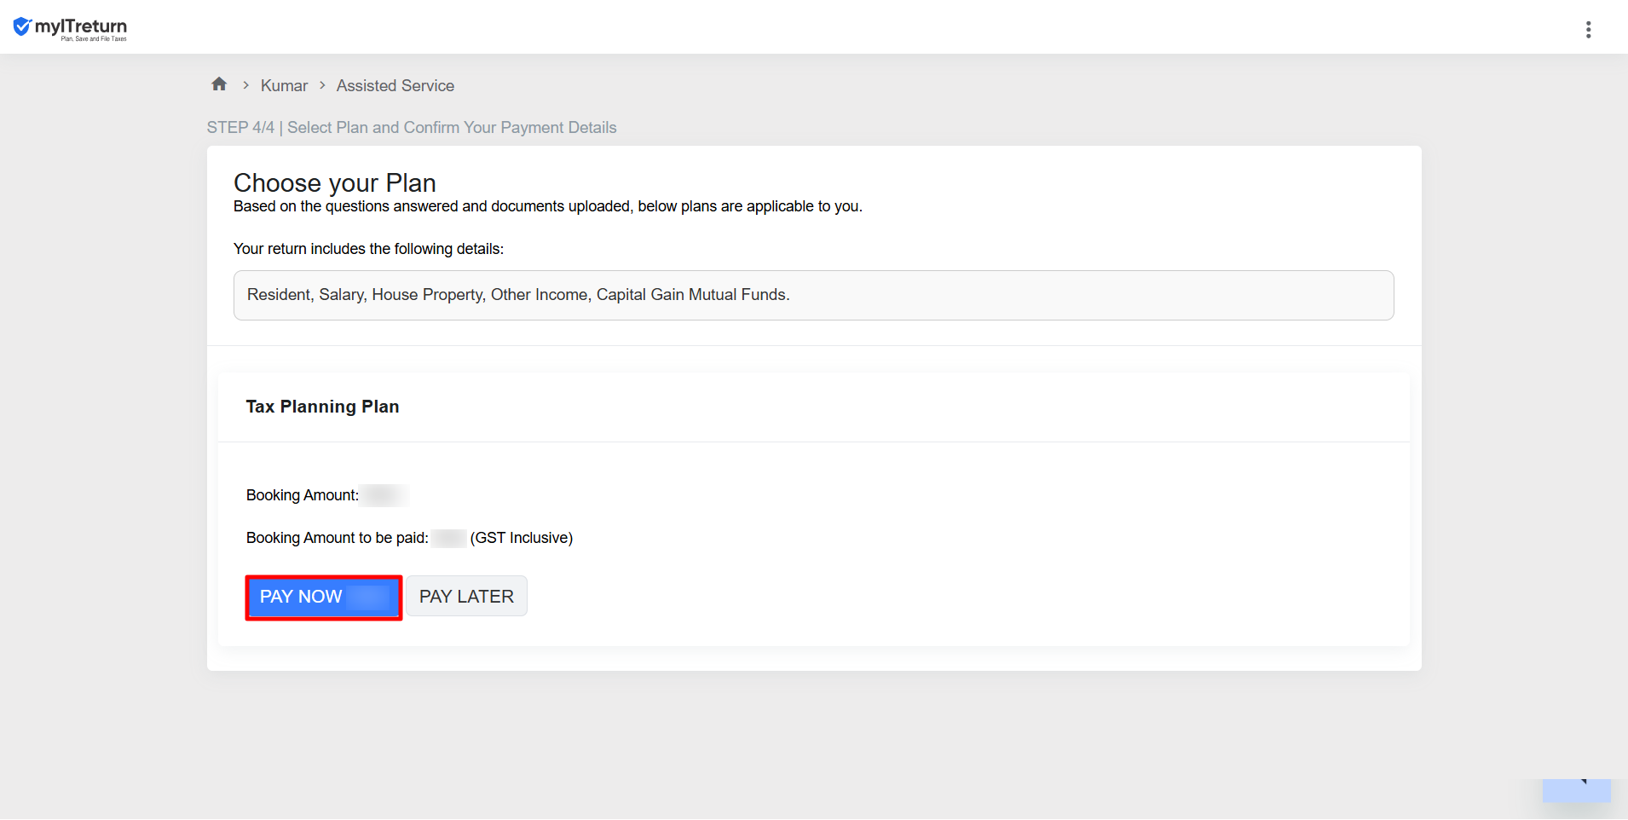Click the return details summary box
Image resolution: width=1628 pixels, height=820 pixels.
(x=813, y=296)
